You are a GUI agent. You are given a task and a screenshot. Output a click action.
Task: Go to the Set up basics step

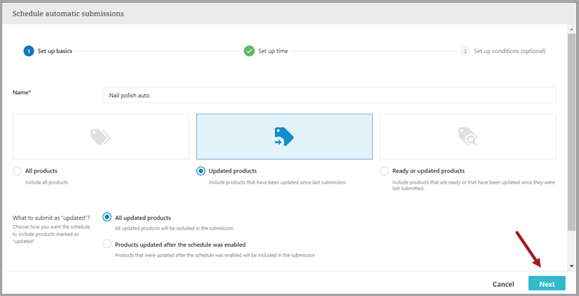point(55,51)
